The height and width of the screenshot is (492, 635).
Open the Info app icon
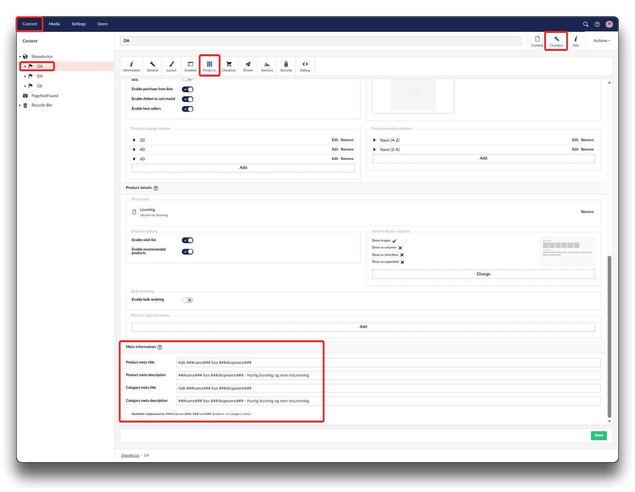(x=575, y=41)
